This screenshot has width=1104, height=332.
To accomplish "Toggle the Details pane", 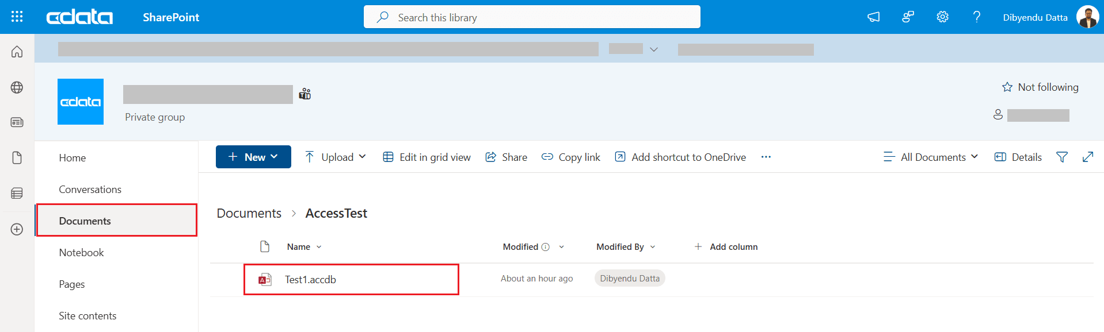I will 1018,157.
